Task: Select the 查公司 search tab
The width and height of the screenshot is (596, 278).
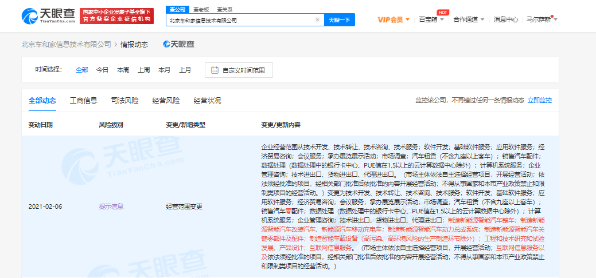Action: click(x=176, y=10)
